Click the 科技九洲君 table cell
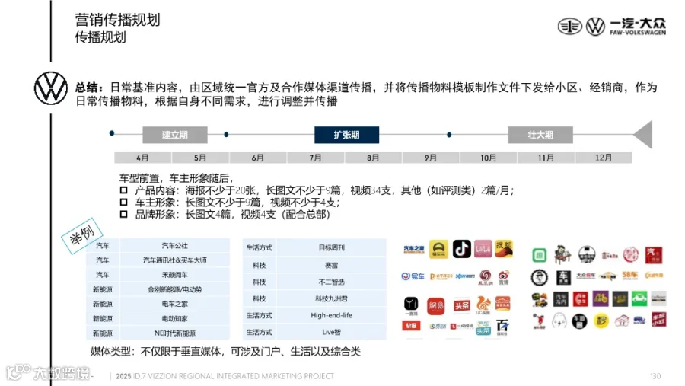This screenshot has height=386, width=685. 332,298
